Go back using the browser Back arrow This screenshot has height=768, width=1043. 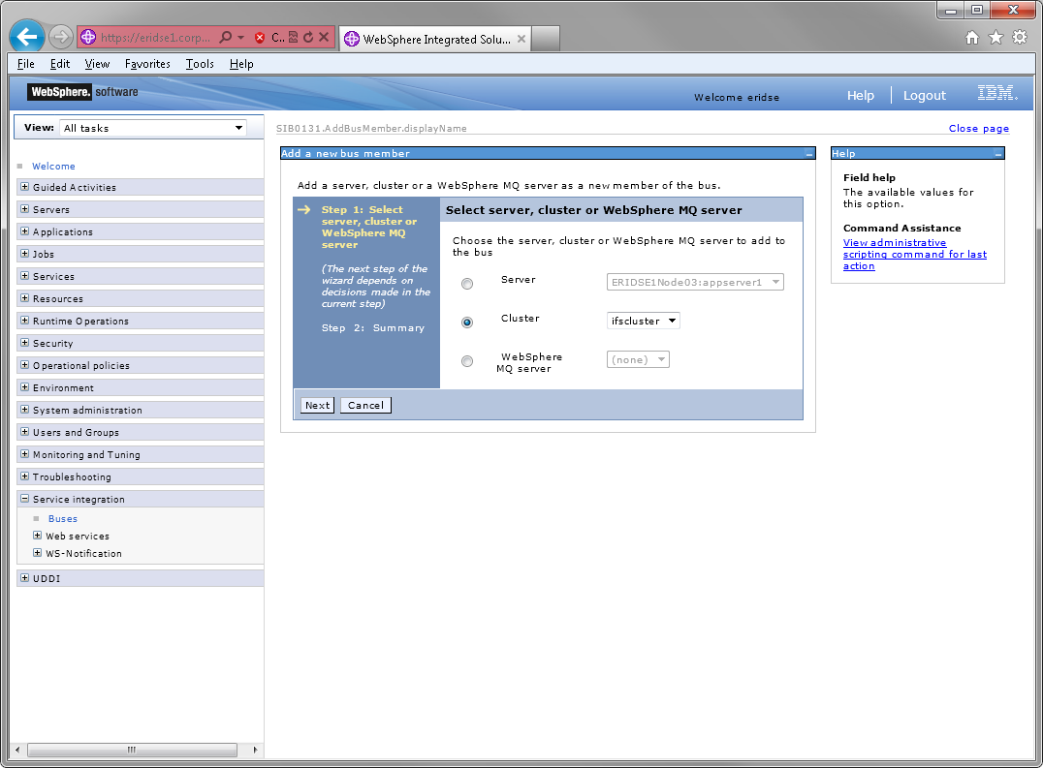coord(27,37)
